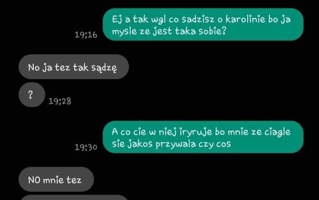The width and height of the screenshot is (319, 200).
Task: Select the 19:28 timestamp
Action: click(60, 101)
